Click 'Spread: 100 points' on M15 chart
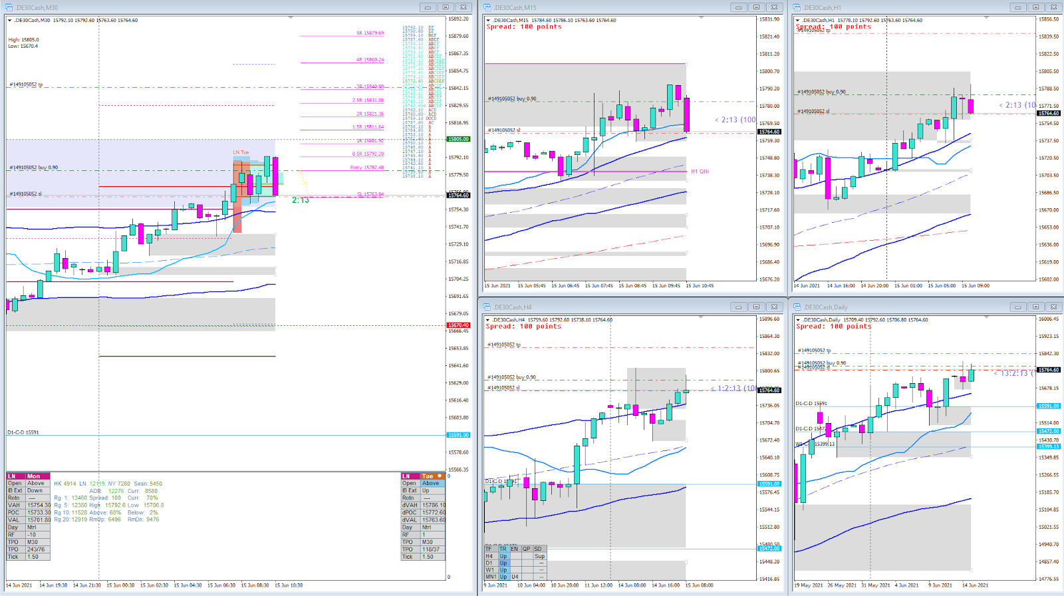1064x596 pixels. (523, 27)
